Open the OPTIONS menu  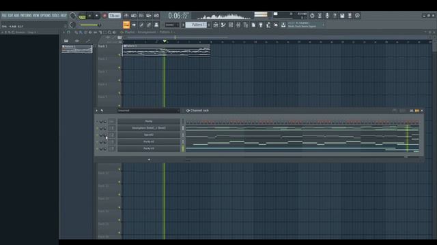pyautogui.click(x=46, y=16)
